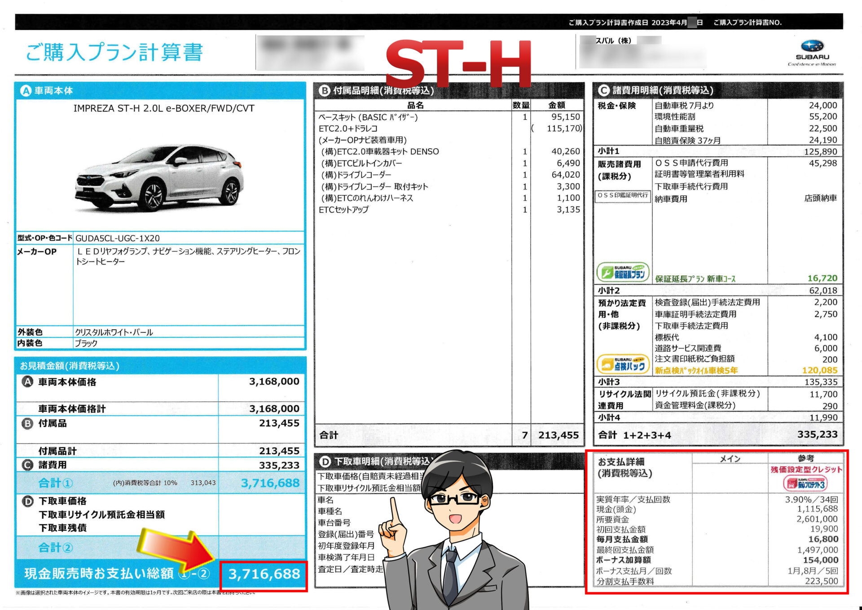This screenshot has height=610, width=862.
Task: Click the 実質年率 value 3.90%/34回
Action: (811, 499)
